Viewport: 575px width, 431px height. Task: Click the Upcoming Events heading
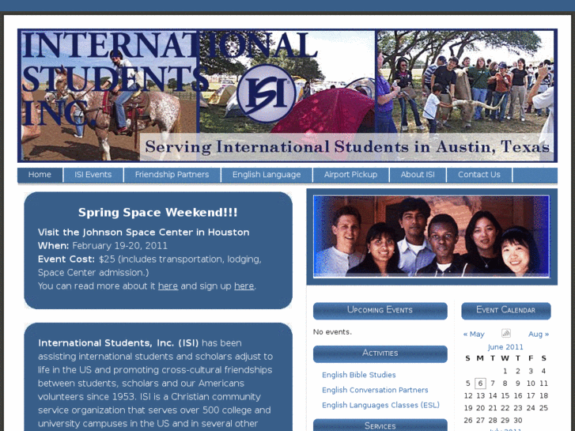pos(380,310)
